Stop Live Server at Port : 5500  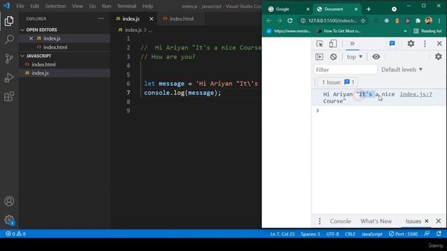pos(403,234)
